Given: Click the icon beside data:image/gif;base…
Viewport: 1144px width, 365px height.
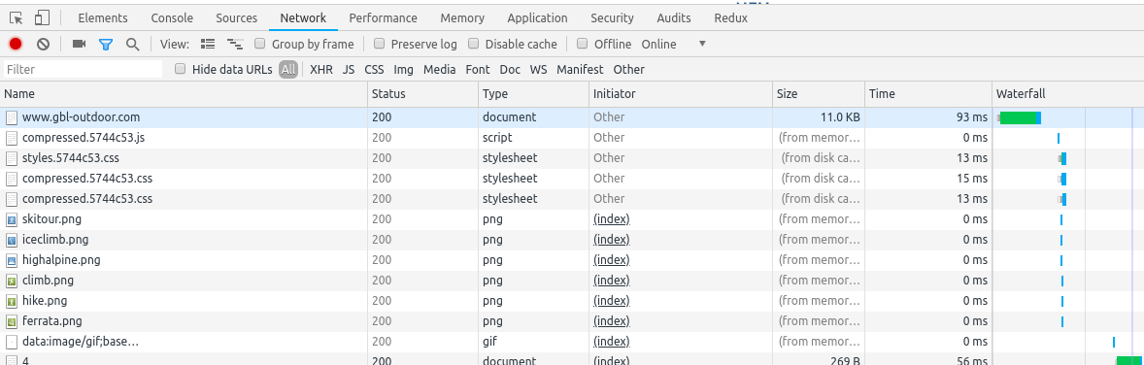Looking at the screenshot, I should 11,343.
